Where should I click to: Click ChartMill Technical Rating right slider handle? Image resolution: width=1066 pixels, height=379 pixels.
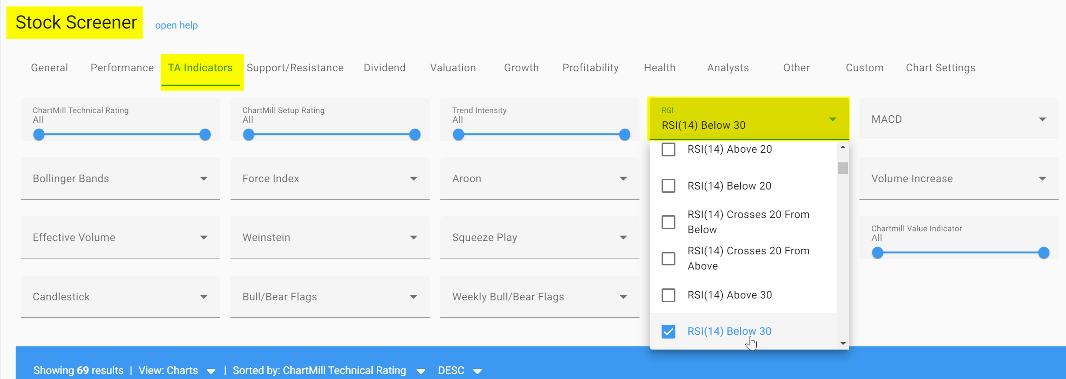pos(205,134)
